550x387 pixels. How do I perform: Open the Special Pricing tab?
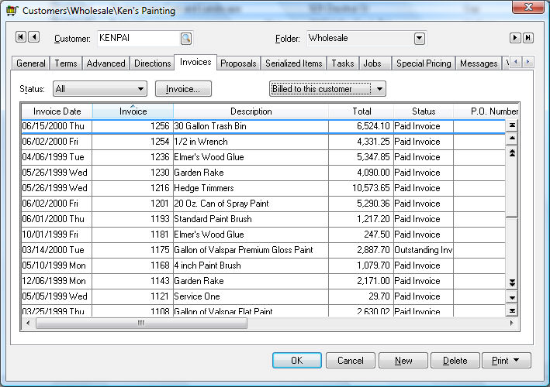[x=423, y=63]
